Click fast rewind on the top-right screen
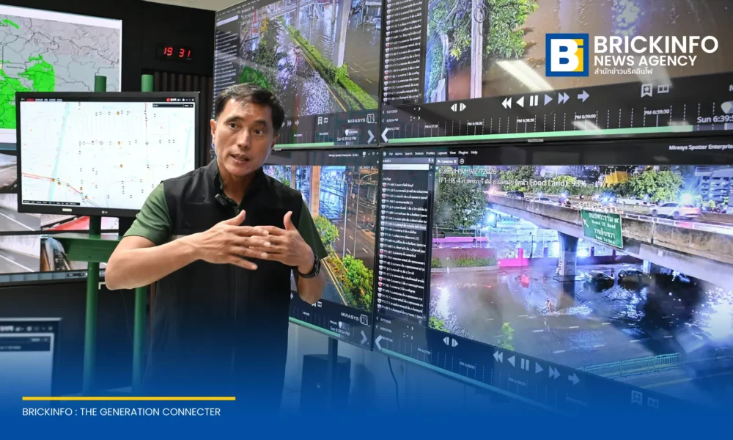733x440 pixels. [507, 103]
